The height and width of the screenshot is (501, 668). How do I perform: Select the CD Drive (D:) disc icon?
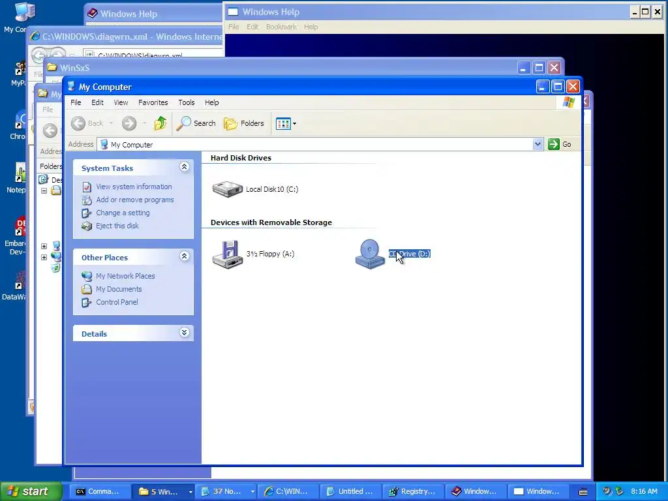(x=370, y=254)
